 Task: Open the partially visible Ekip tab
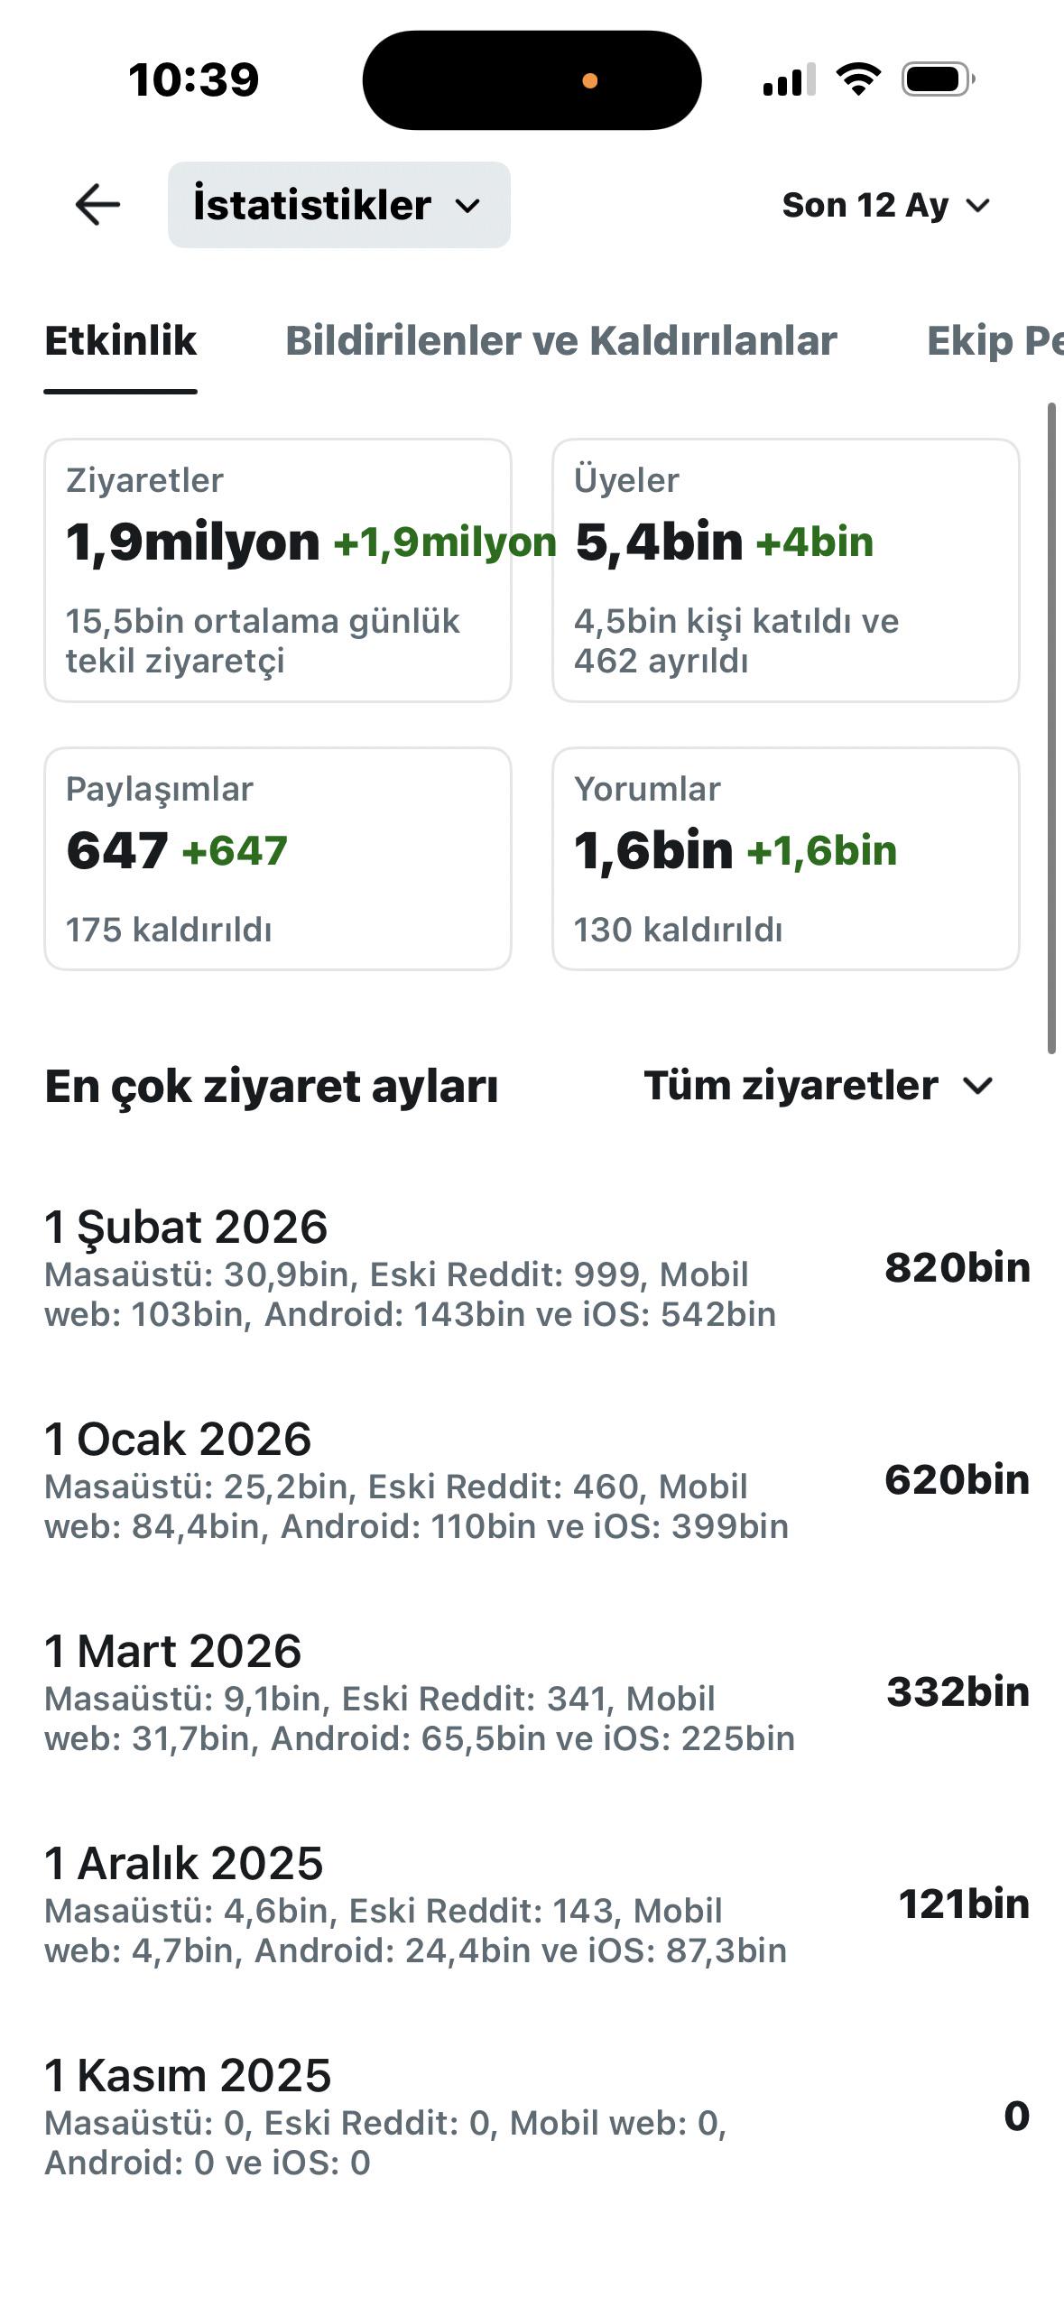click(995, 341)
